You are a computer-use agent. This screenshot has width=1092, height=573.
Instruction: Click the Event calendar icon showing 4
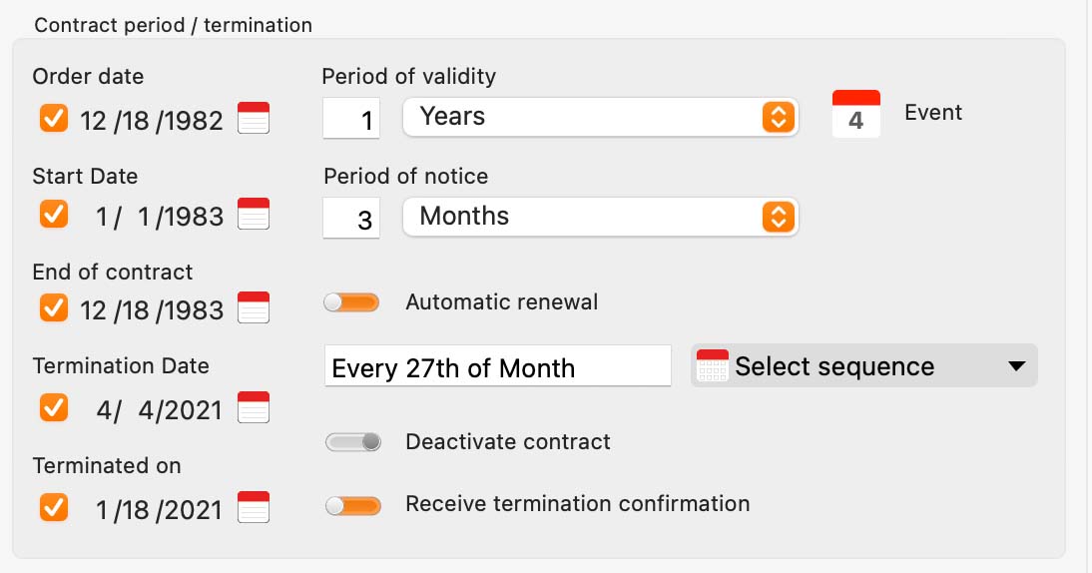pos(855,114)
